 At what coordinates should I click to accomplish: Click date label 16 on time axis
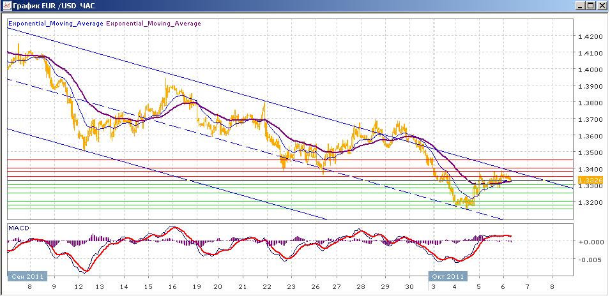click(x=172, y=287)
